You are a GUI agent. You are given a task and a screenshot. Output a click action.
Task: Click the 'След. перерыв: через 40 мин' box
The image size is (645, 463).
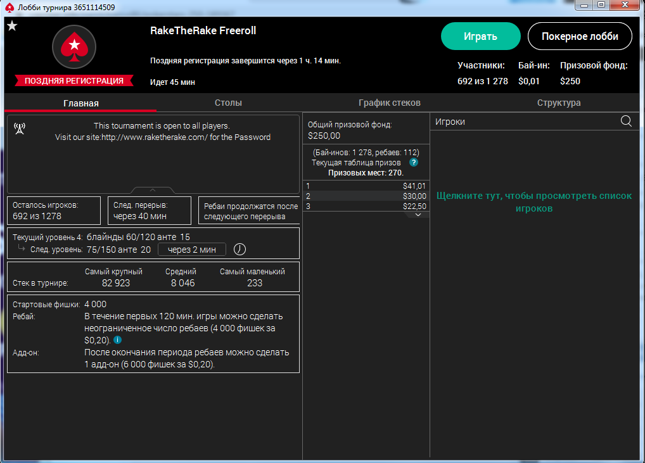point(150,210)
